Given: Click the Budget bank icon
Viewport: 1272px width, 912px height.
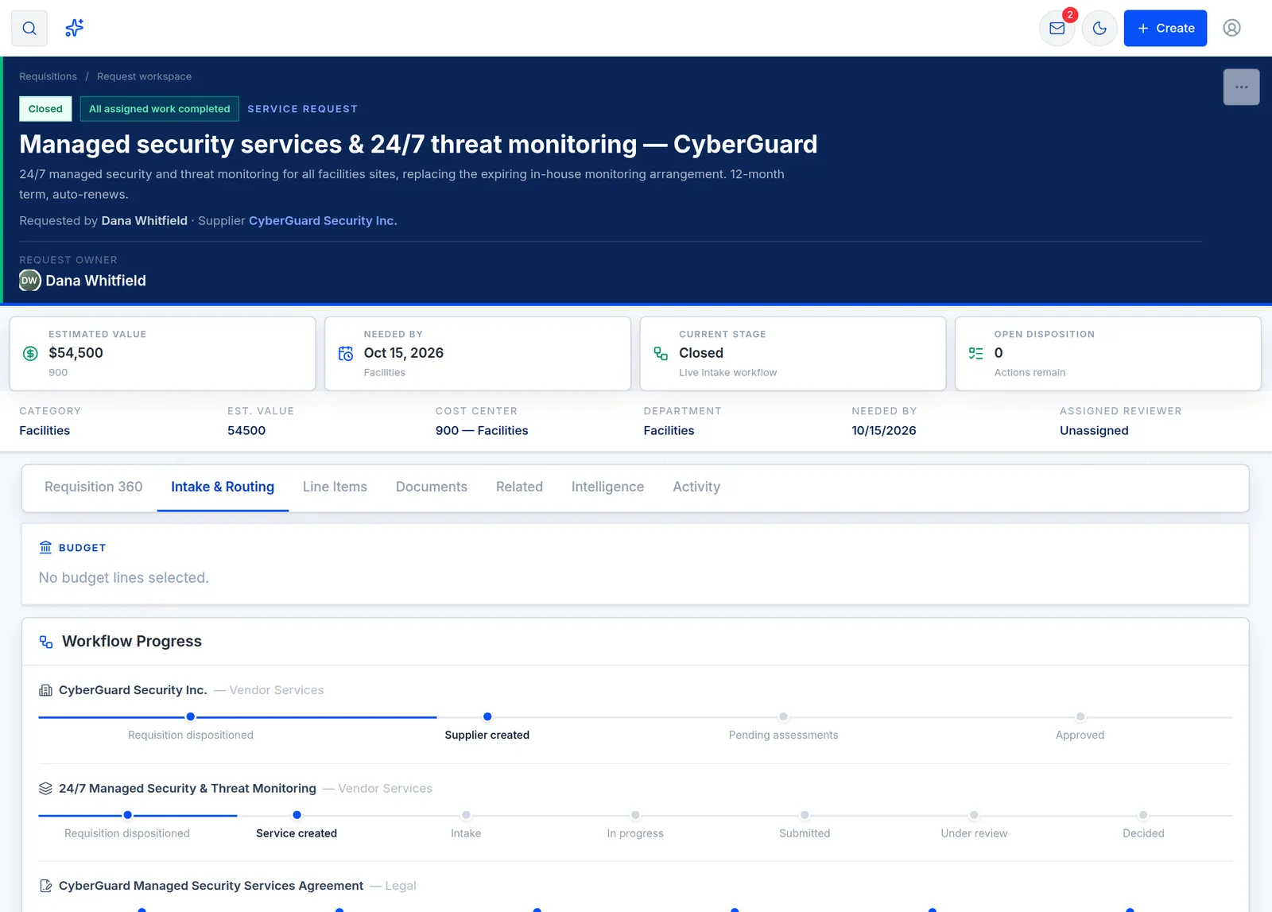Looking at the screenshot, I should tap(45, 548).
